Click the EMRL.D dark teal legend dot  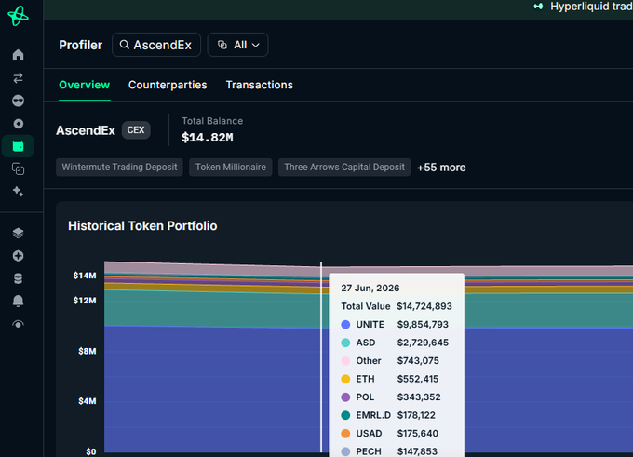[345, 415]
